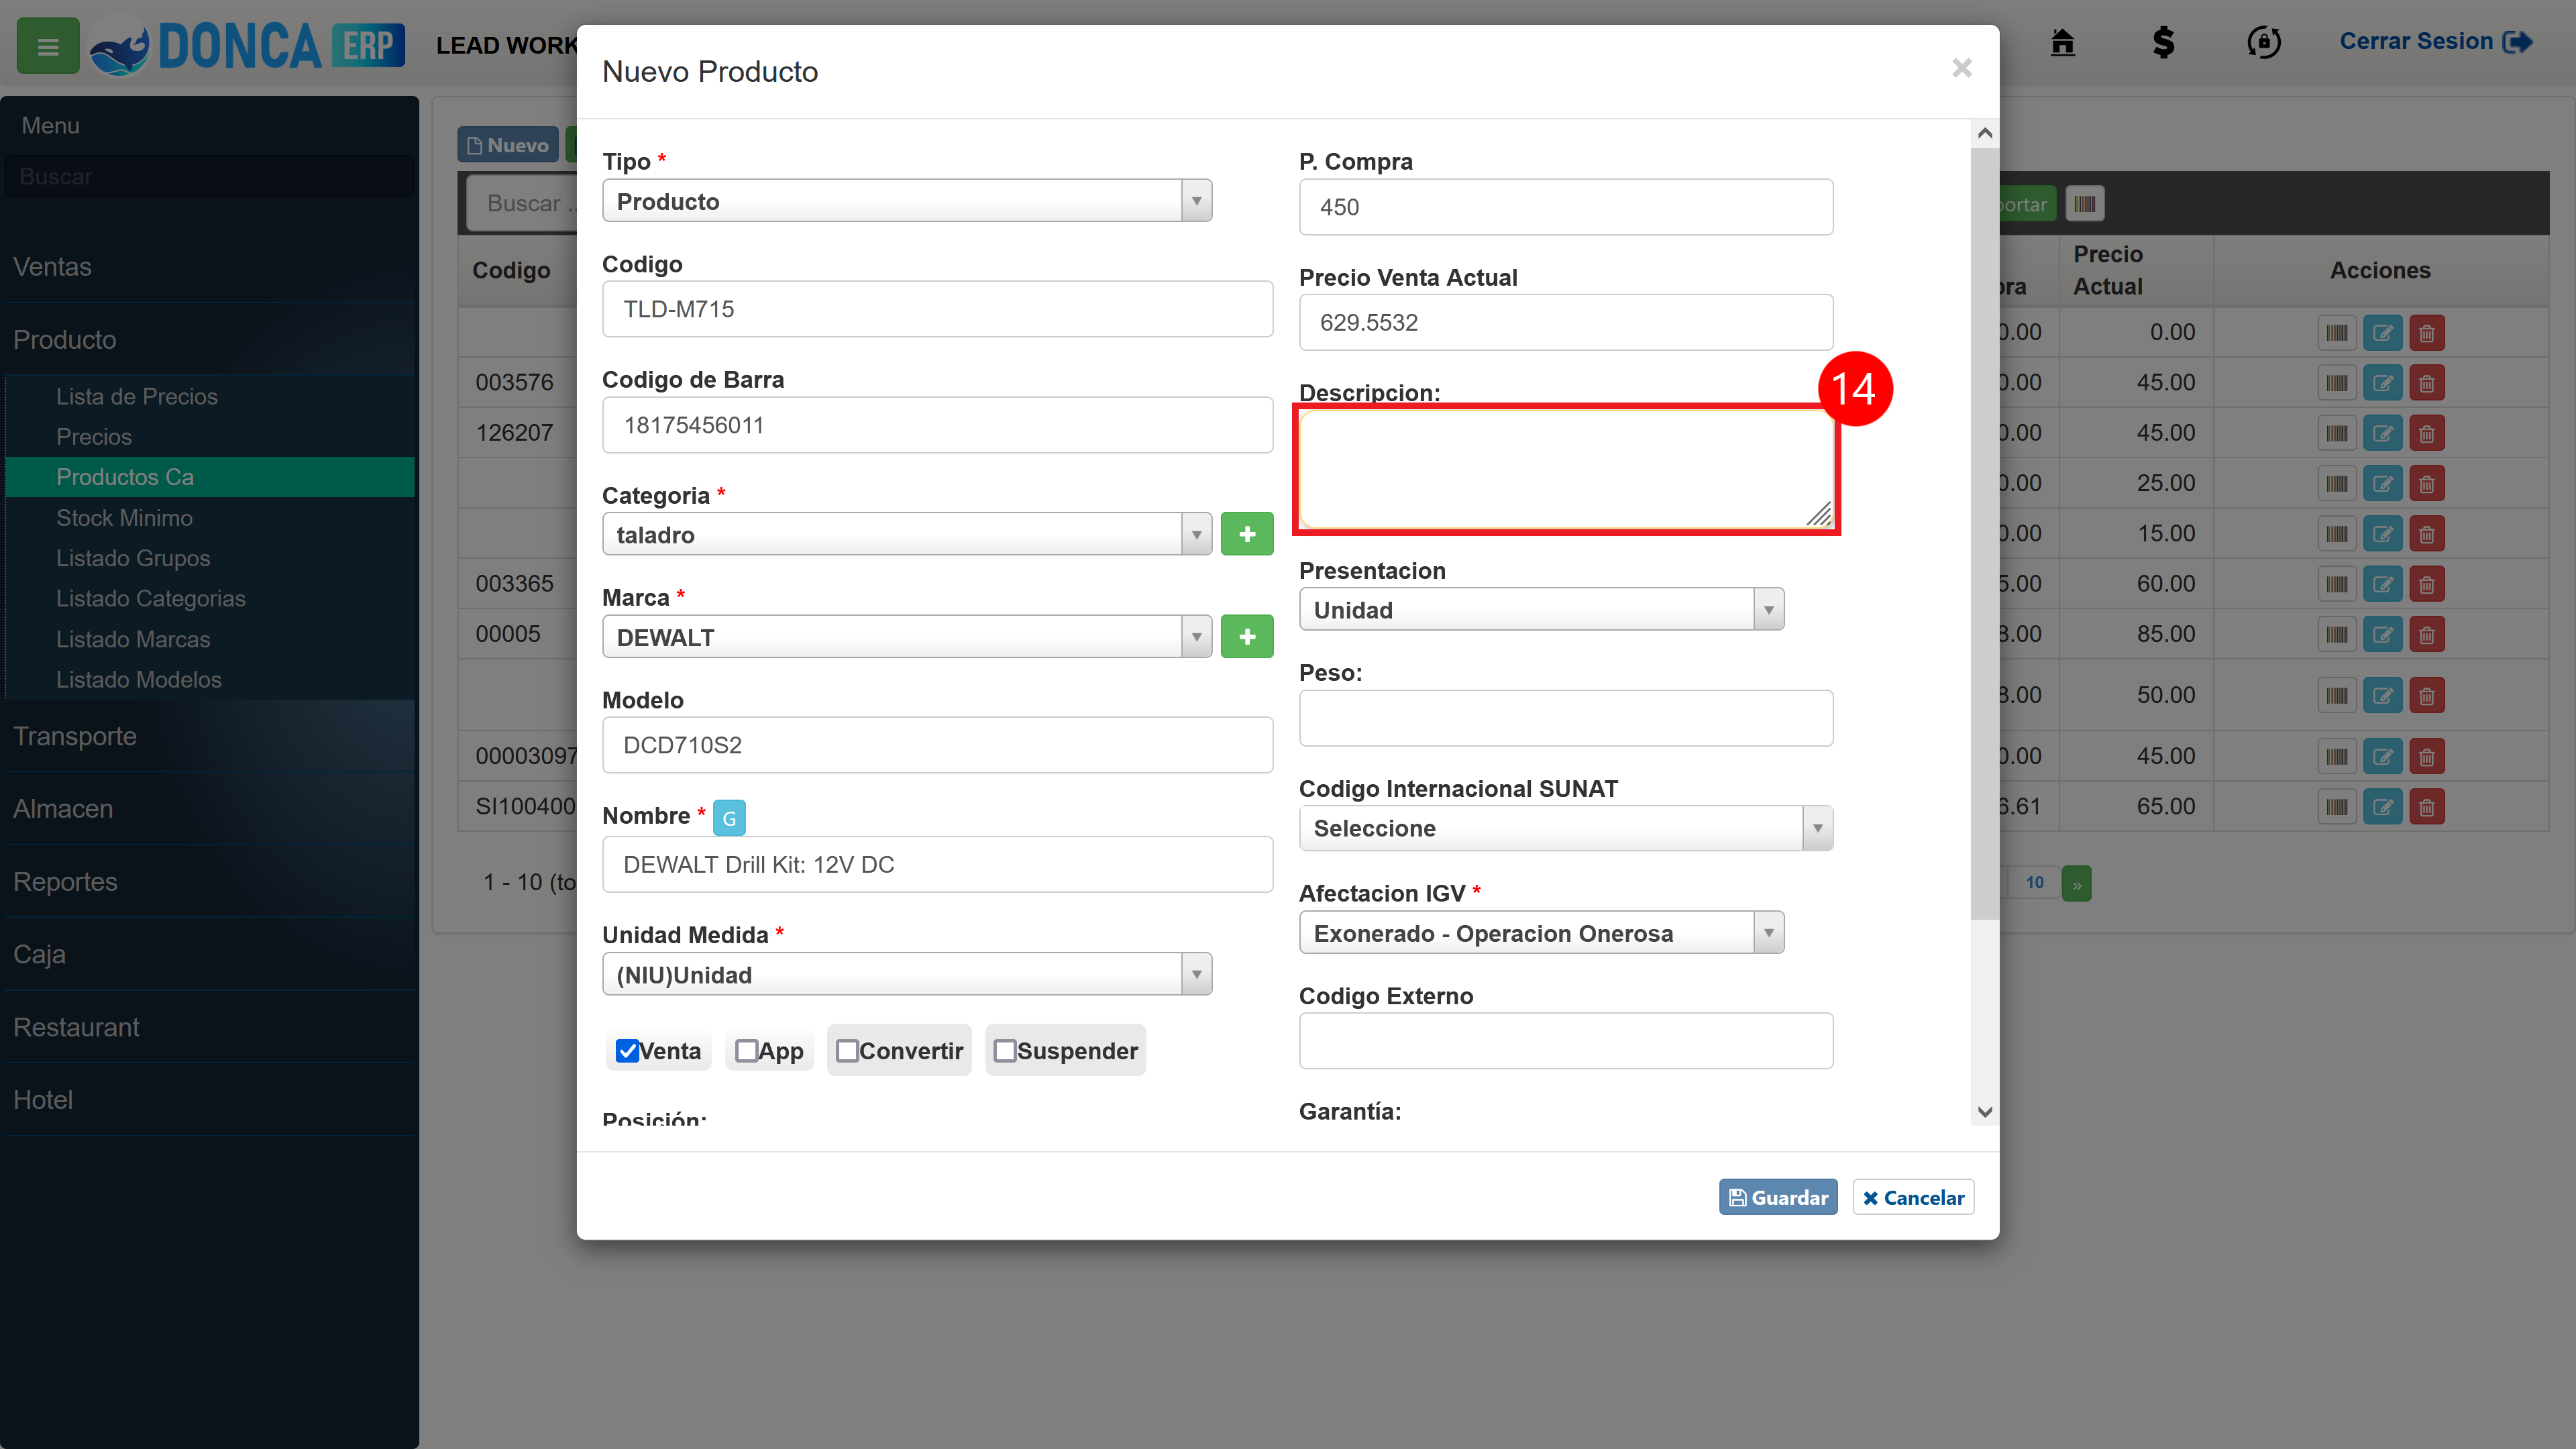Edit the product in row 126207
2576x1449 pixels.
(2382, 433)
